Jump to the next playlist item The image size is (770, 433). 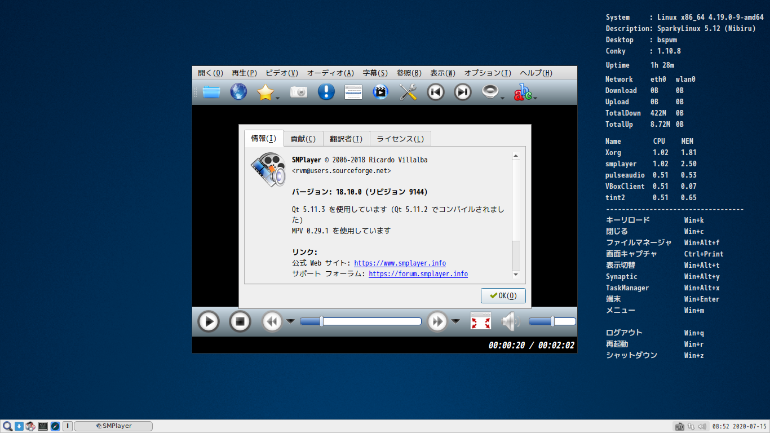click(x=463, y=92)
